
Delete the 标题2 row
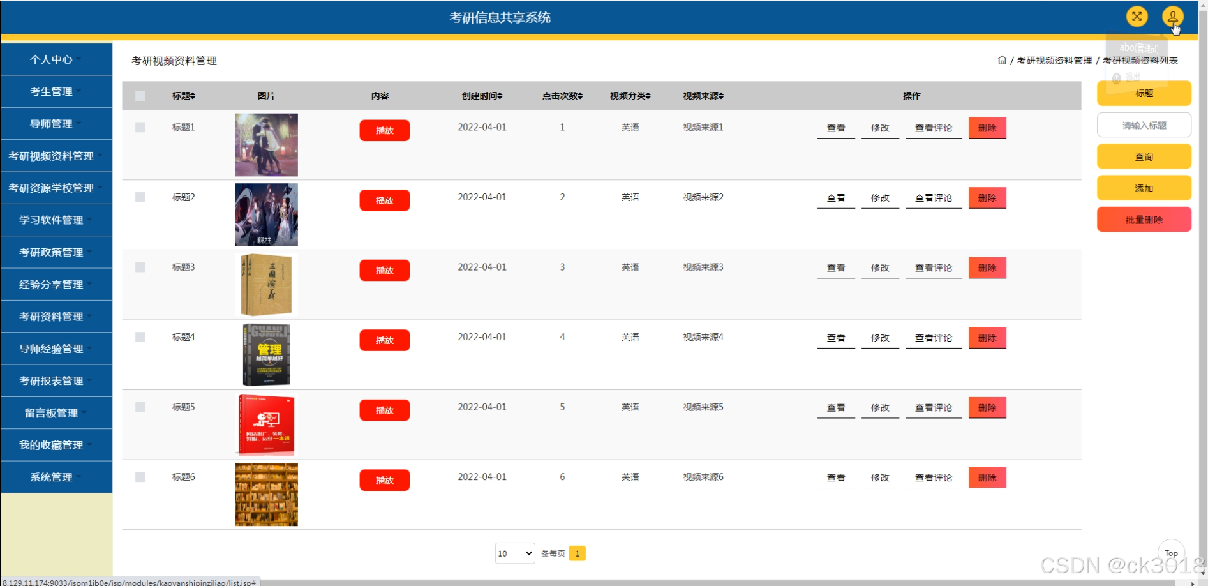coord(987,198)
